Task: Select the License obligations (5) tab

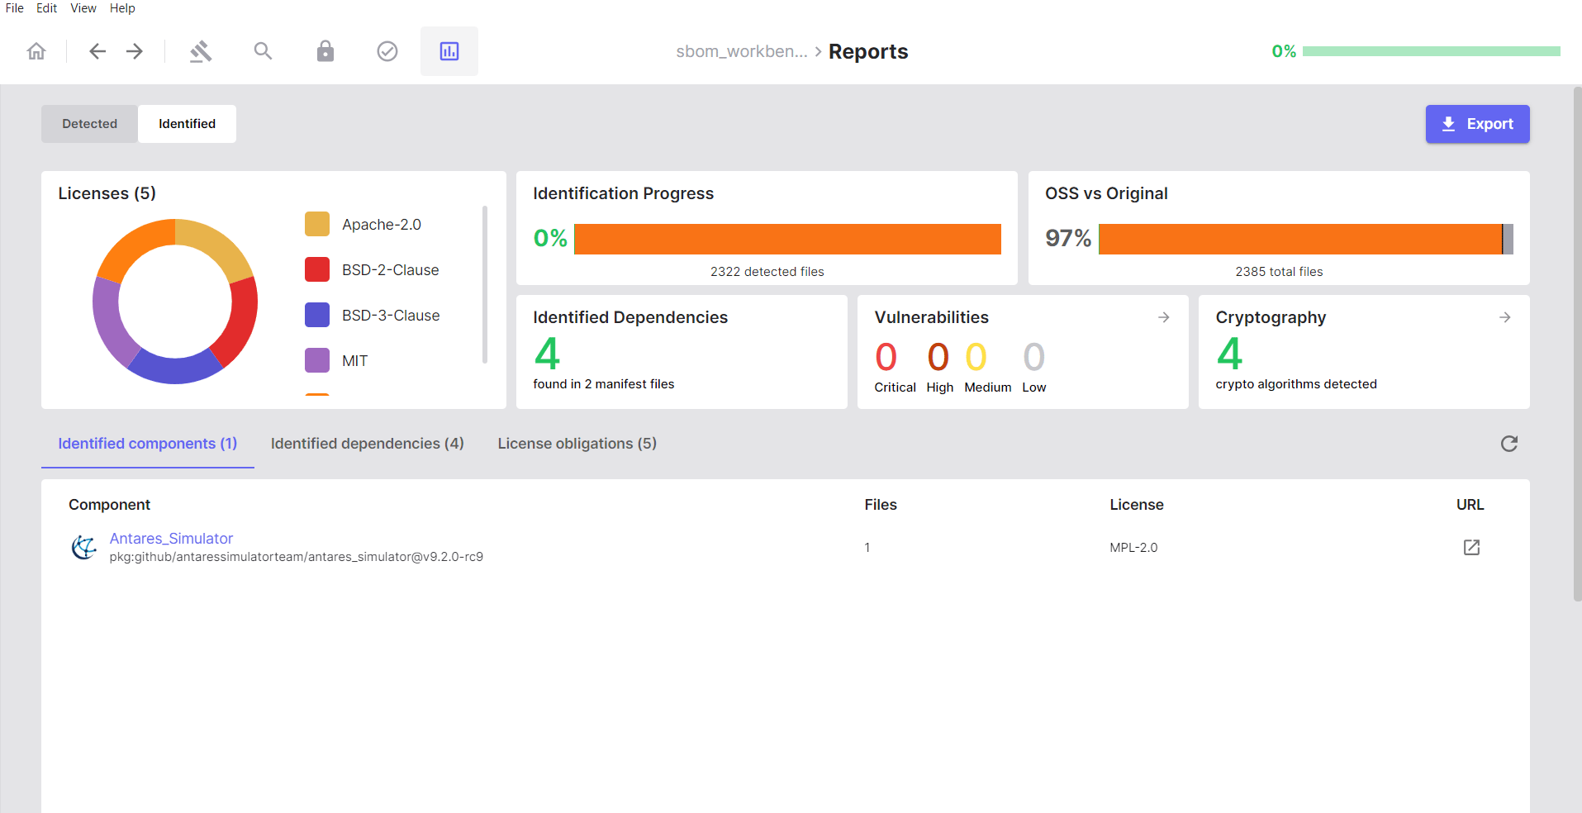Action: pos(577,444)
